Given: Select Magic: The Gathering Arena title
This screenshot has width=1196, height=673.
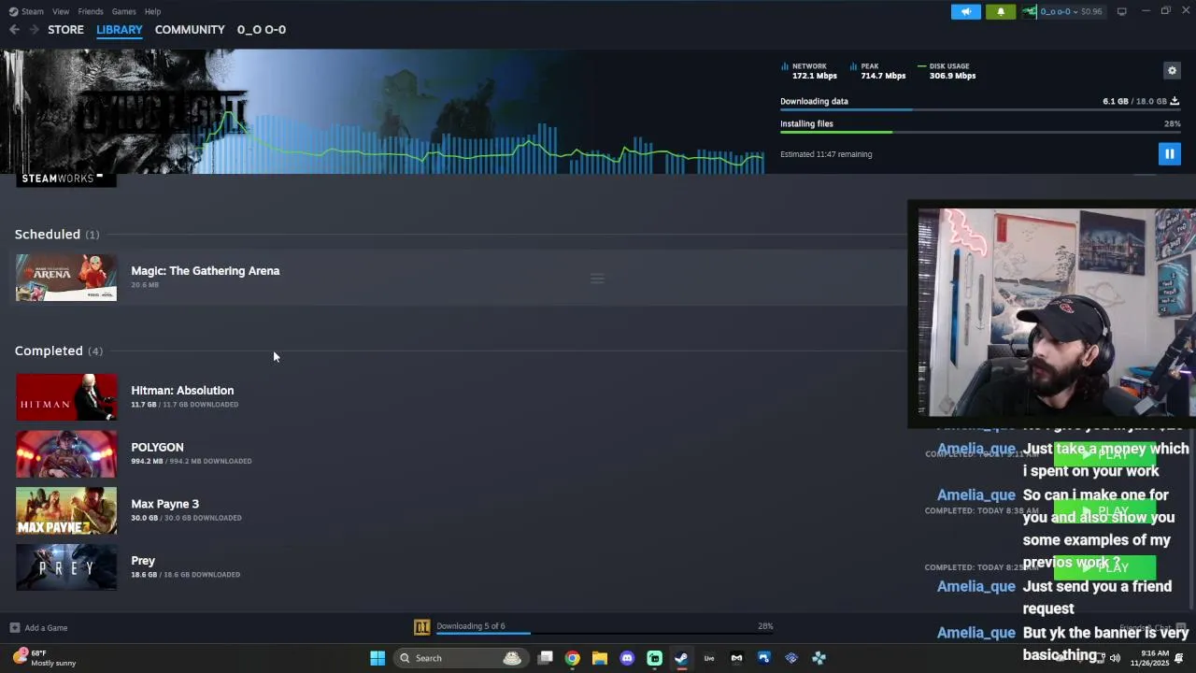Looking at the screenshot, I should pyautogui.click(x=205, y=271).
